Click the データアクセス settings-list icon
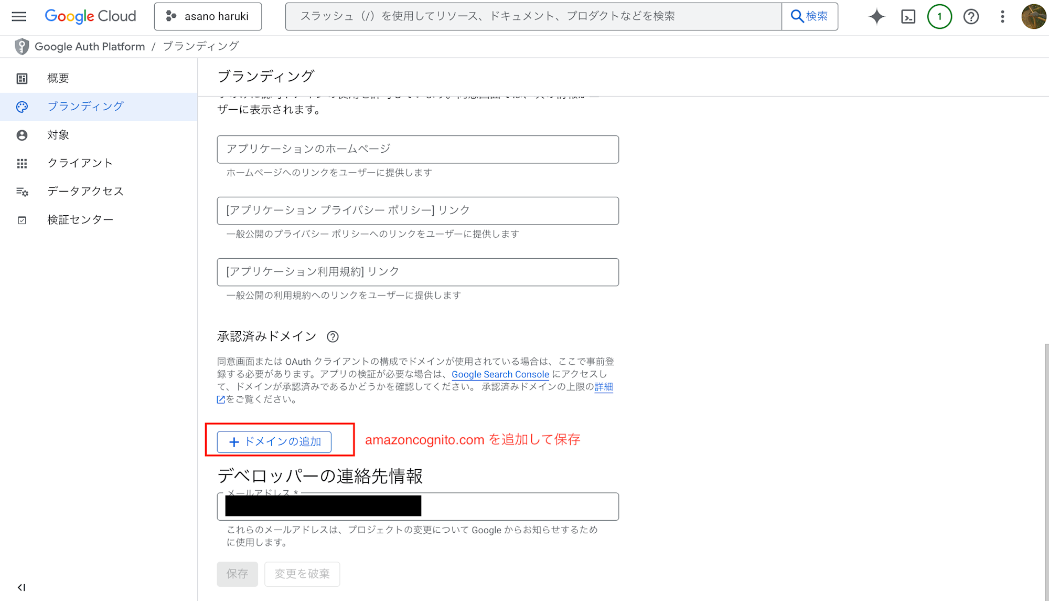1049x601 pixels. click(22, 192)
